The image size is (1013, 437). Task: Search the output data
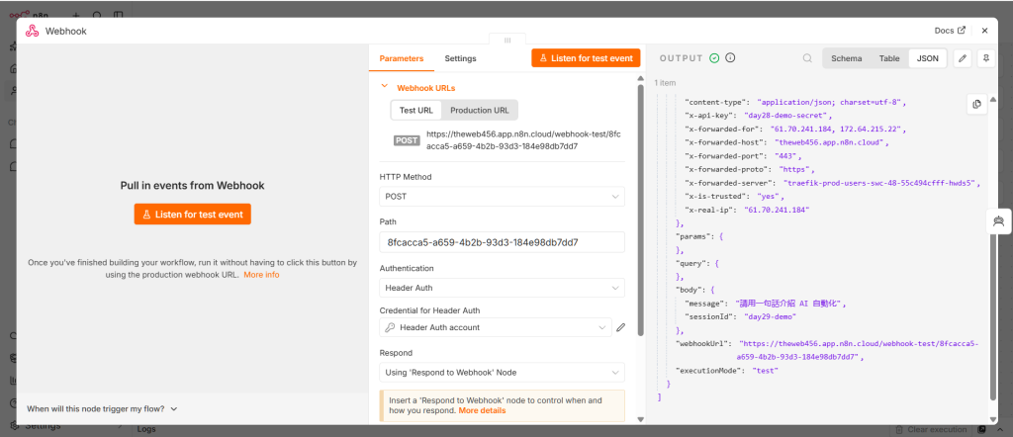click(807, 58)
